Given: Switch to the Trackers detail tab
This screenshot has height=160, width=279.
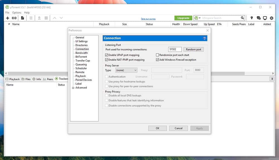Looking at the screenshot, I should tap(62, 79).
